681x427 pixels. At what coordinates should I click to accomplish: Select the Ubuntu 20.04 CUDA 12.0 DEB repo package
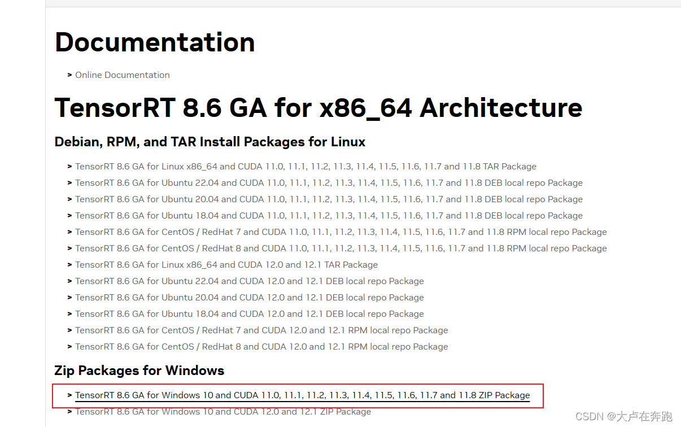(249, 297)
